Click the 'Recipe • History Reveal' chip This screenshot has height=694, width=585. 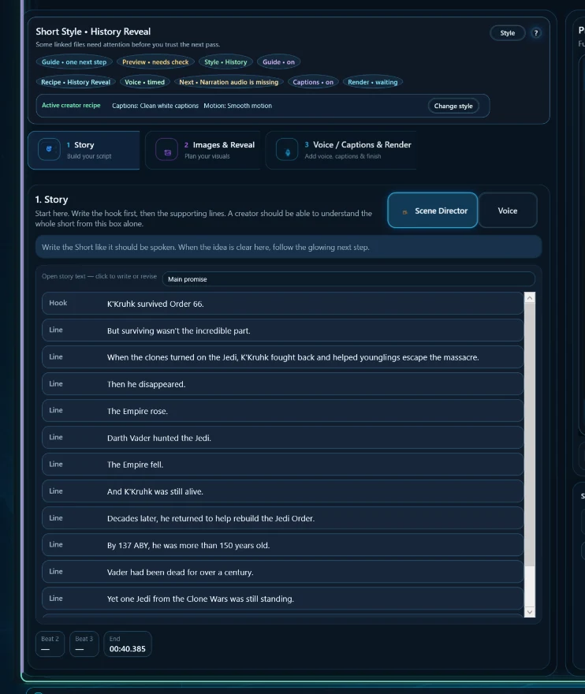click(x=76, y=82)
